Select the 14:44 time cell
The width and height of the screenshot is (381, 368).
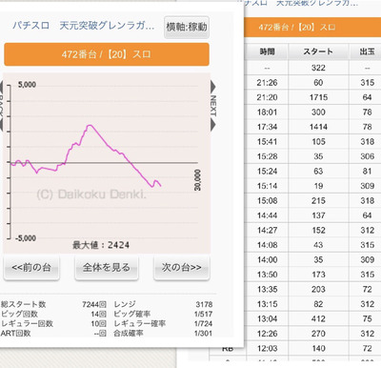pyautogui.click(x=267, y=215)
